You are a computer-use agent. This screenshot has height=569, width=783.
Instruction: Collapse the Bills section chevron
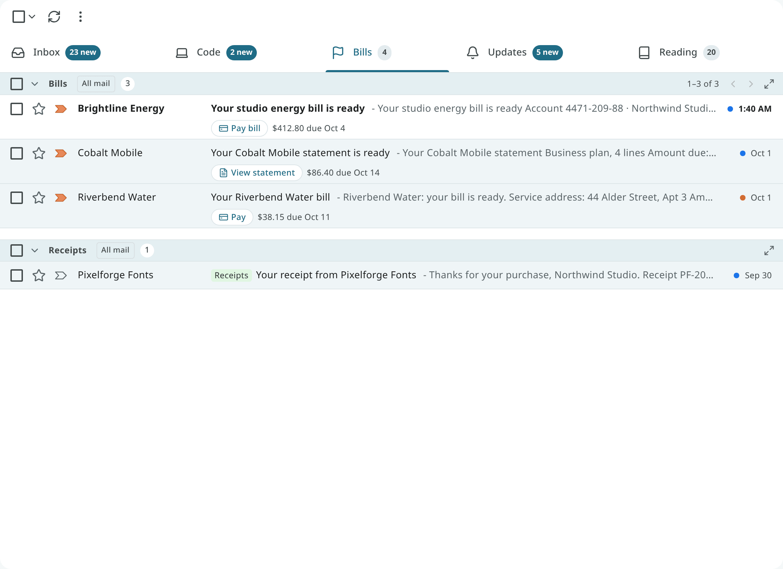35,84
